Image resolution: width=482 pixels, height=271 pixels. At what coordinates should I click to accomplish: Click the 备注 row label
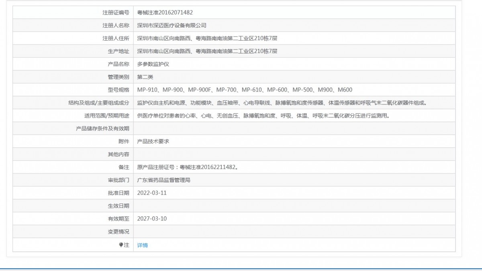[124, 167]
